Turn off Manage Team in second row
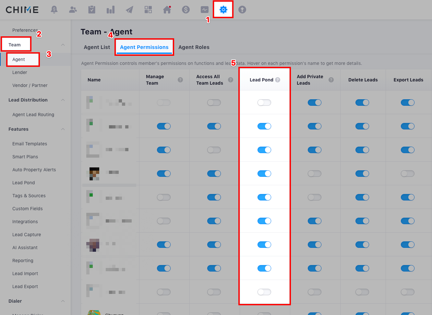 163,126
